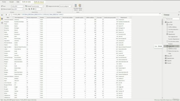Click the Nom field containing Profit_2020
This screenshot has width=180, height=101.
point(17,6)
